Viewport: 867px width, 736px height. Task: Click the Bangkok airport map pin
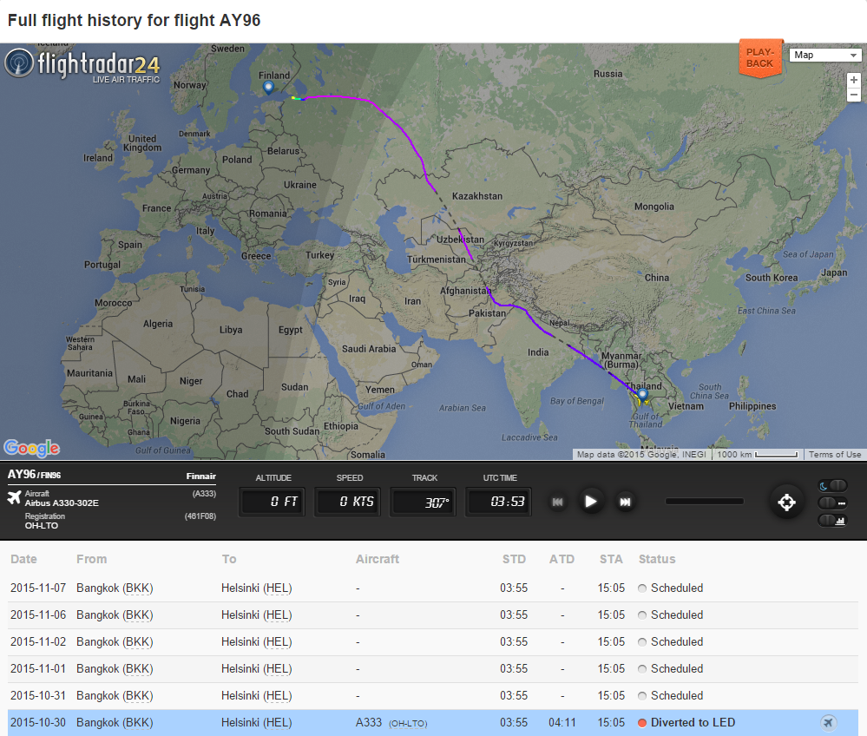(x=642, y=394)
